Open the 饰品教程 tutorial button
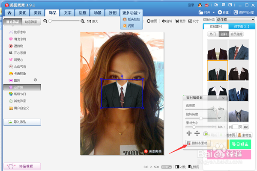 click(x=22, y=166)
